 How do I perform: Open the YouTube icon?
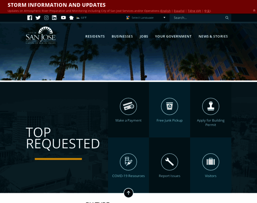pos(64,18)
